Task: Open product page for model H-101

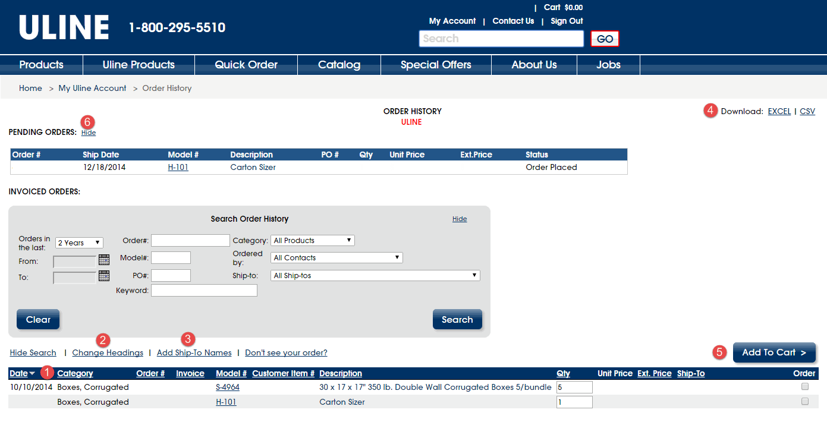Action: [179, 167]
